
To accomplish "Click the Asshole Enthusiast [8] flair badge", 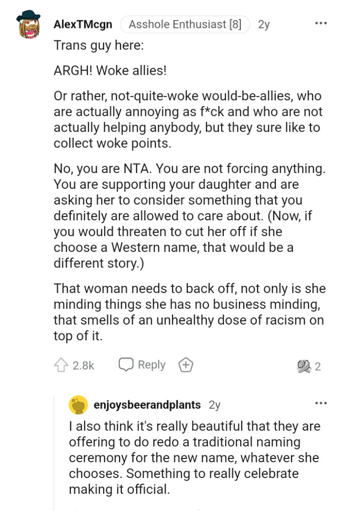I will point(185,23).
